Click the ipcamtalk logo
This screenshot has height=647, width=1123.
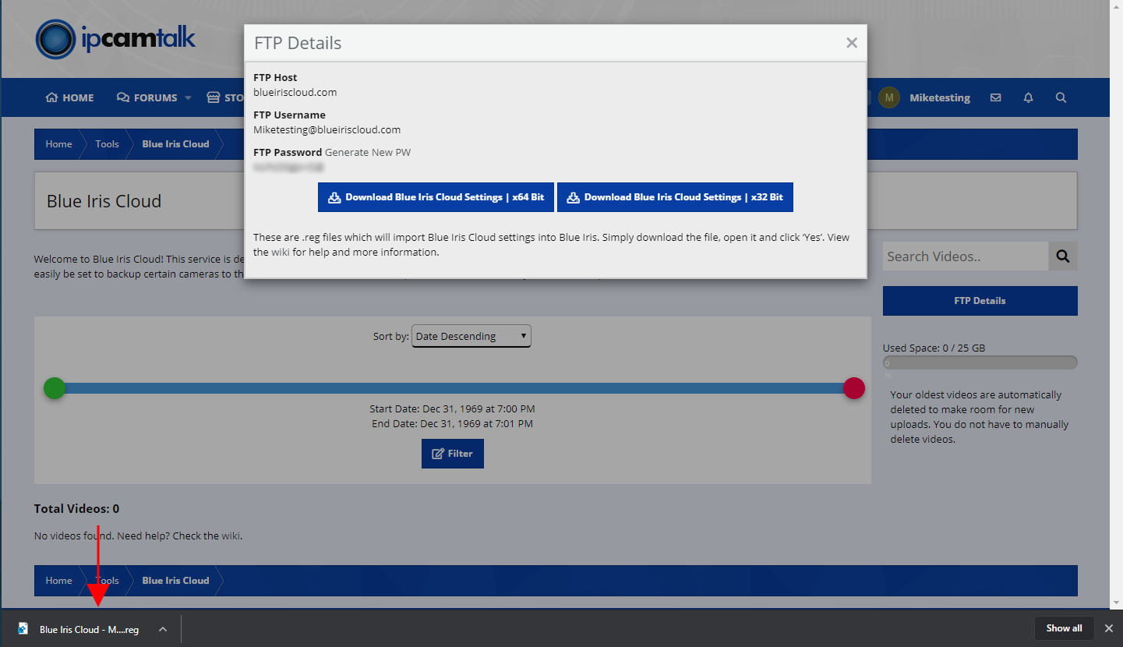tap(115, 39)
